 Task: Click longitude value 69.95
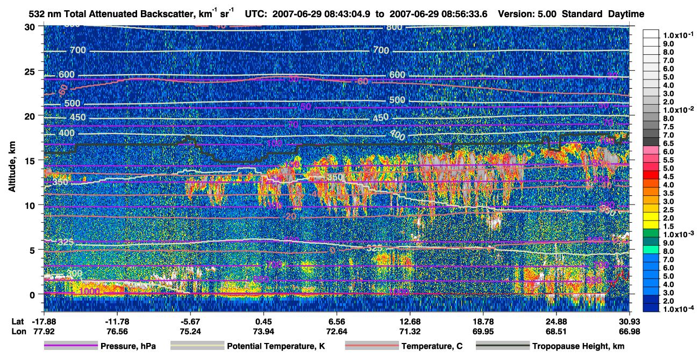(483, 331)
